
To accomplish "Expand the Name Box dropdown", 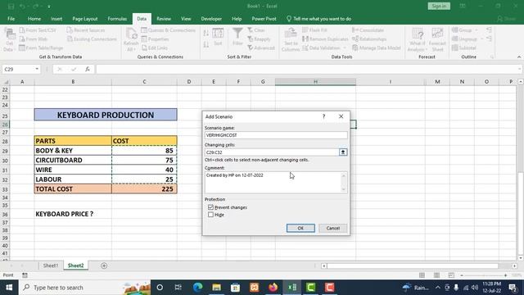I will click(37, 69).
